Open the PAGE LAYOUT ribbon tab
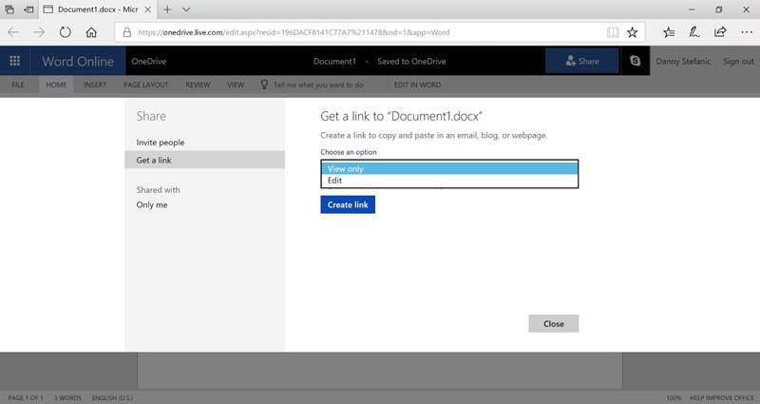This screenshot has height=404, width=760. pyautogui.click(x=146, y=85)
